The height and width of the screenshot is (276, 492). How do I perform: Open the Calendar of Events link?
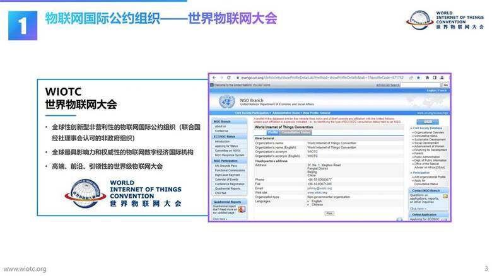click(226, 180)
